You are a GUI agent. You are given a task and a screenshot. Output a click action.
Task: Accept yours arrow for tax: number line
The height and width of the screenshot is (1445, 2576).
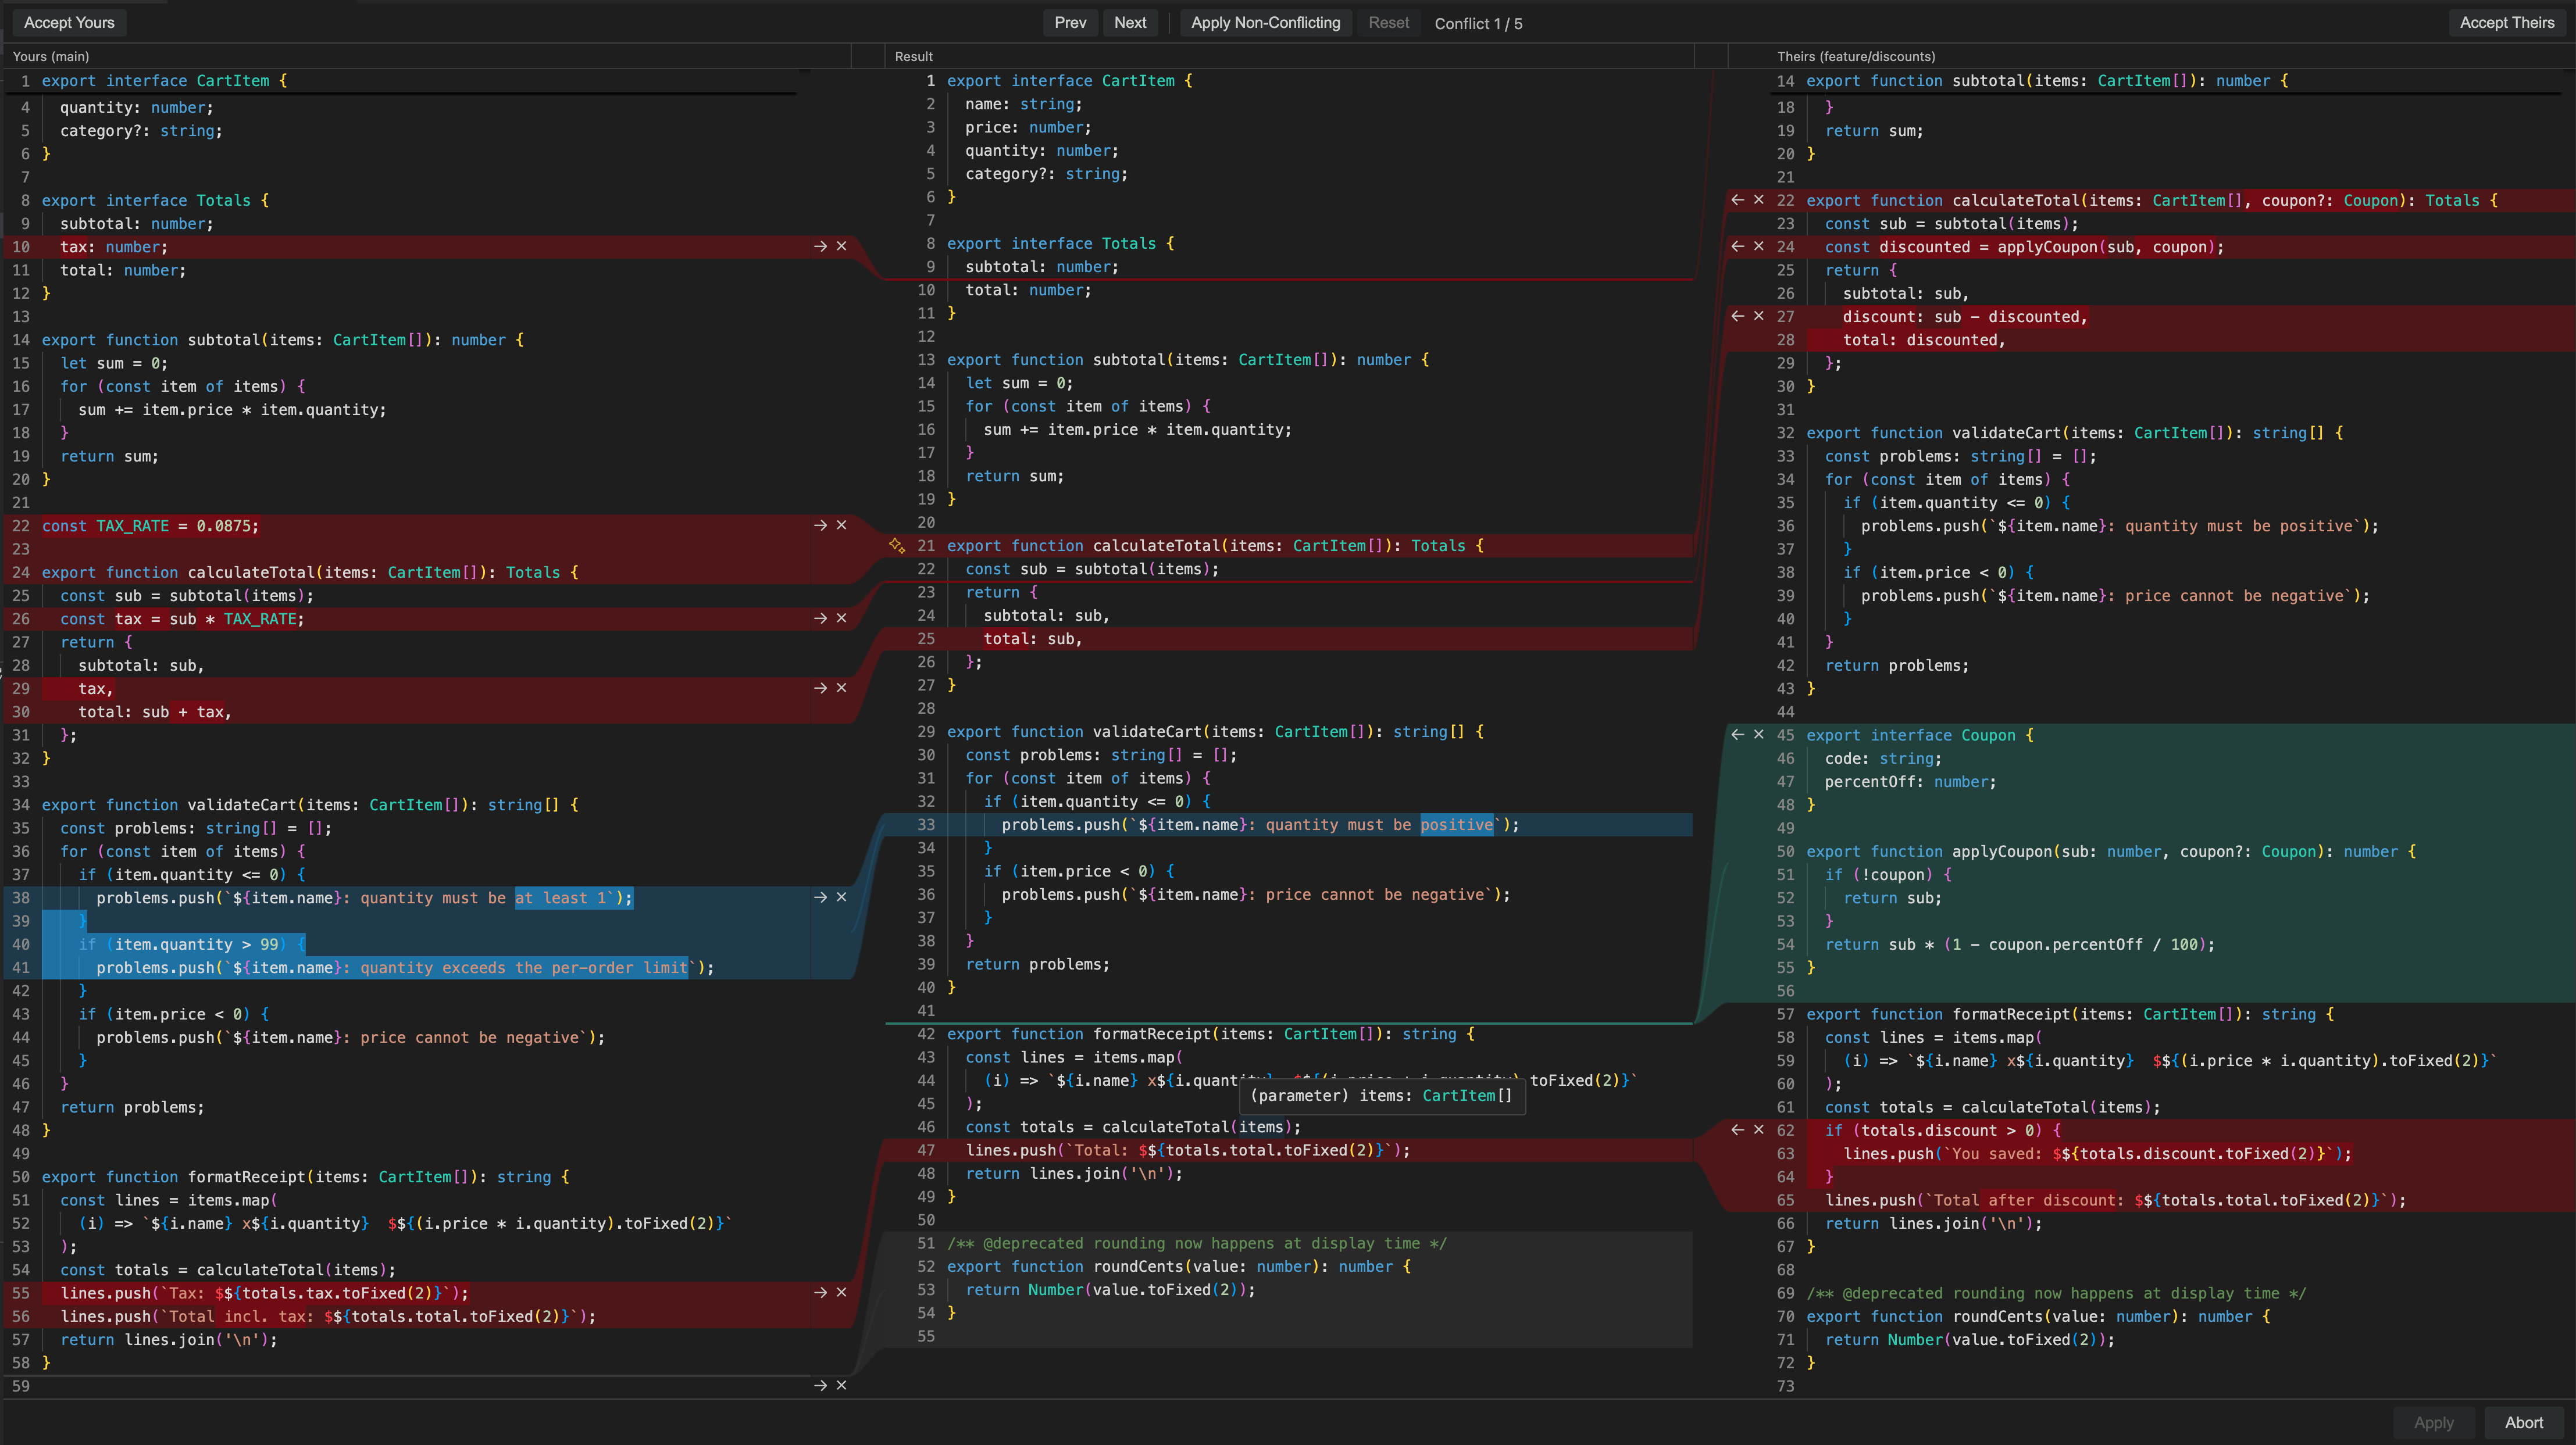pos(820,247)
